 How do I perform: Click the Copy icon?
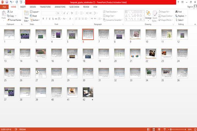tap(8, 16)
